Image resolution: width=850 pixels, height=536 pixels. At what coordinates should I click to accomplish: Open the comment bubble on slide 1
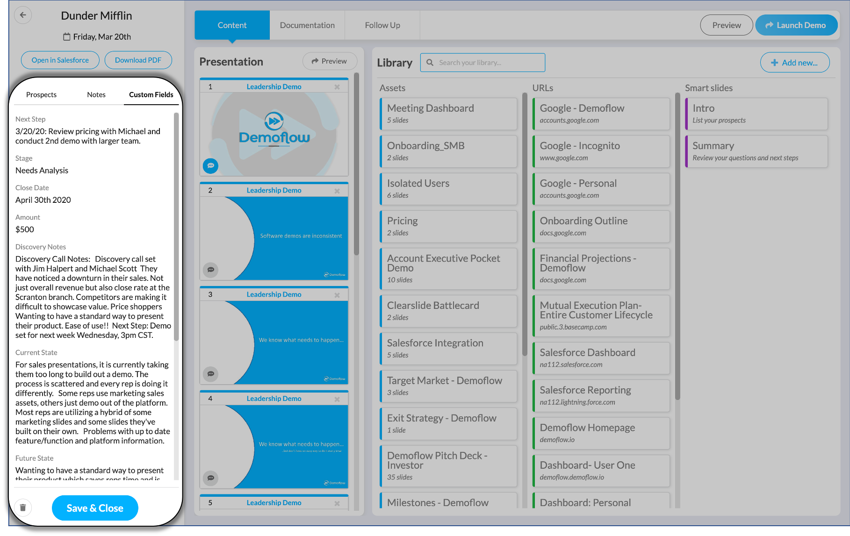pos(210,165)
